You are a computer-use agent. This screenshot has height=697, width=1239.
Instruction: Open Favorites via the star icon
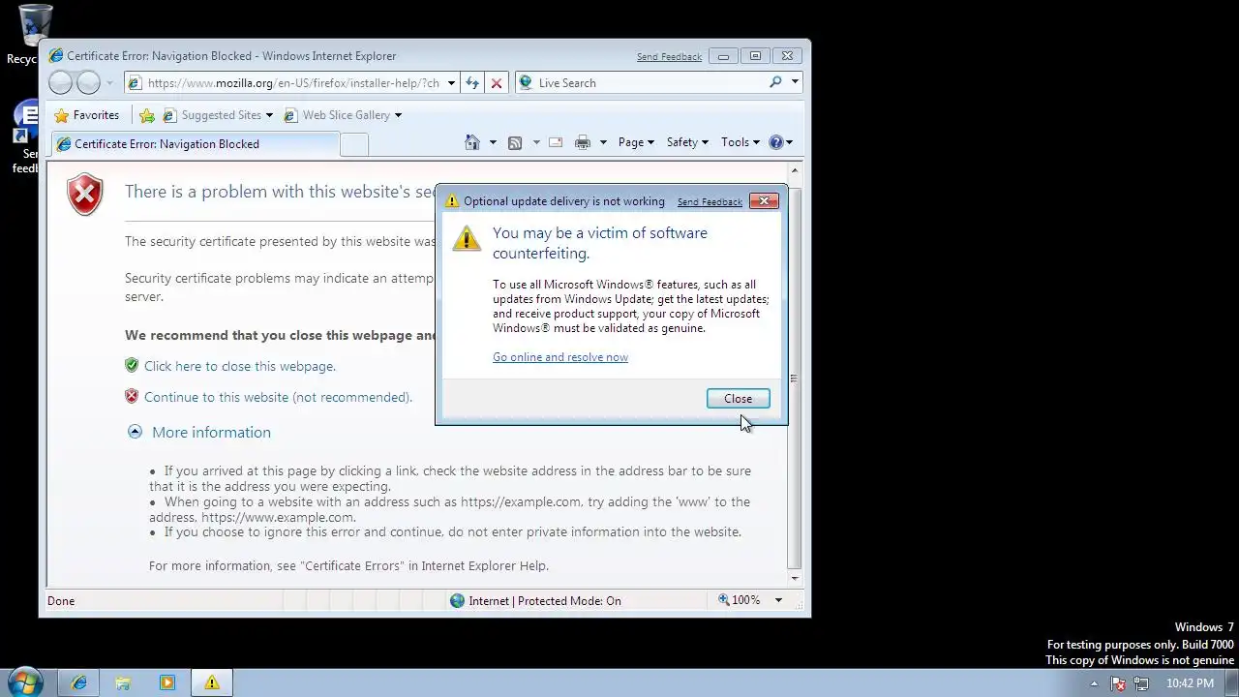(87, 115)
